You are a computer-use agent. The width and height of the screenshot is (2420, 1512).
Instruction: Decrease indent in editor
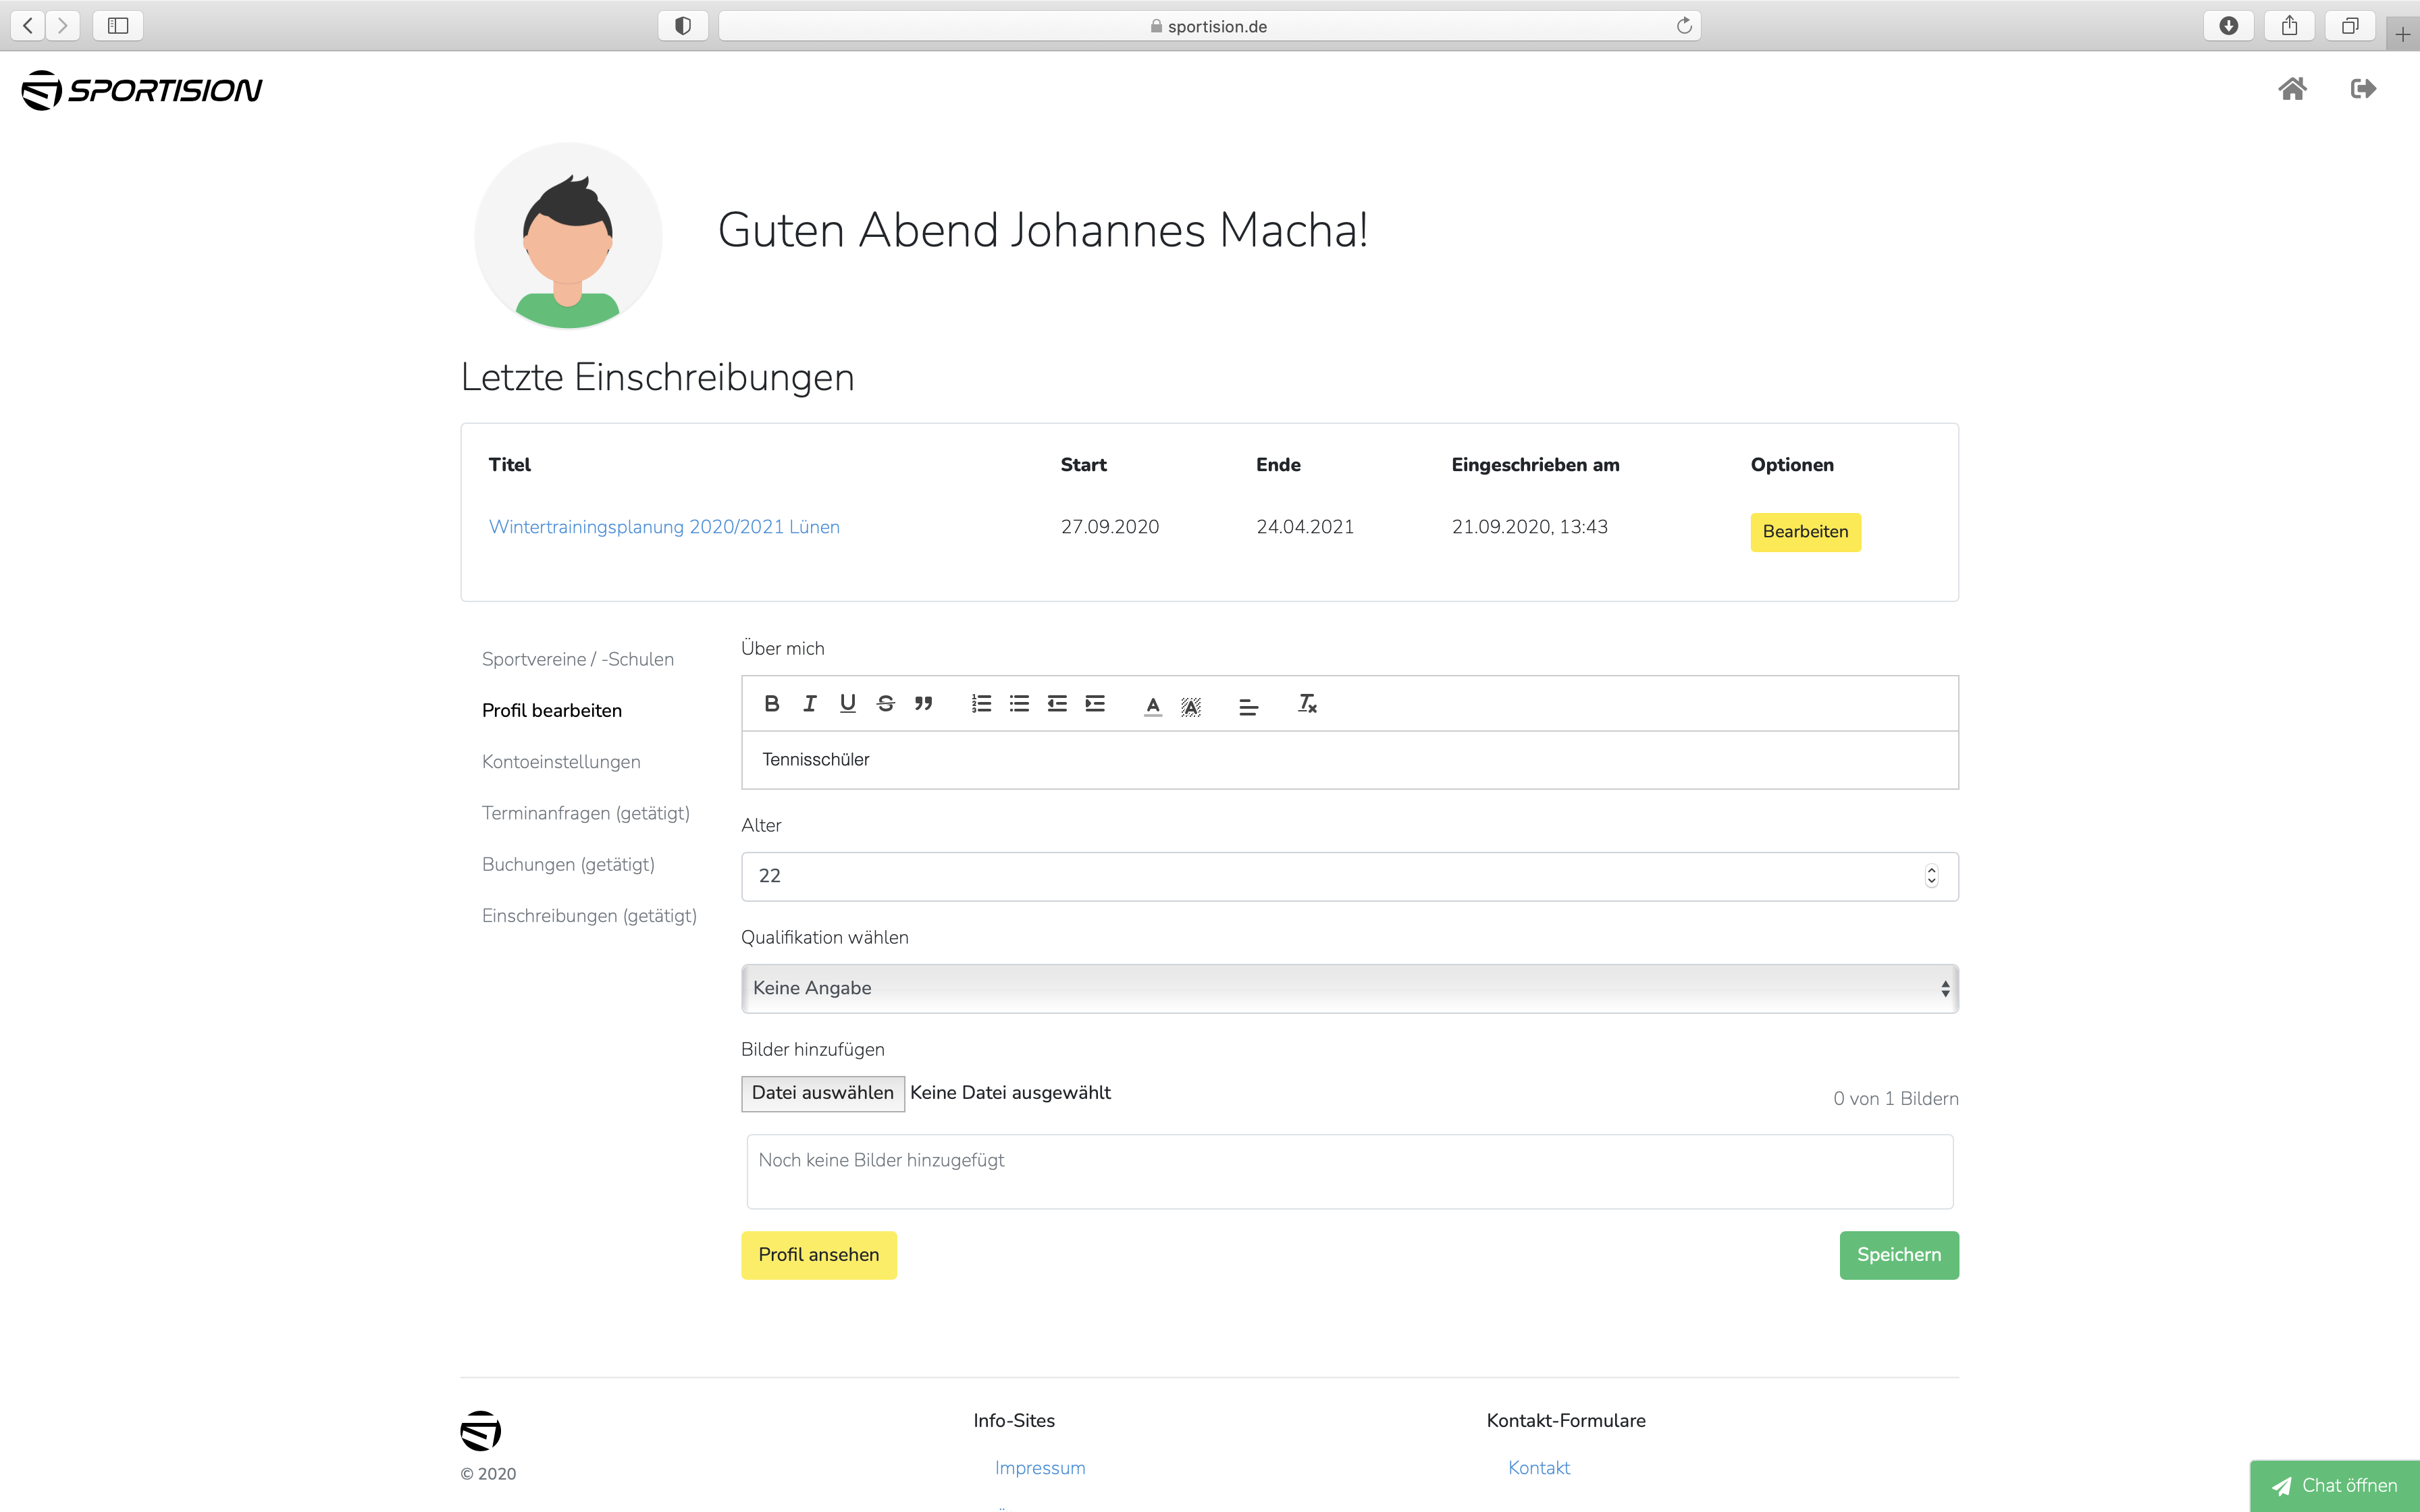[1057, 704]
